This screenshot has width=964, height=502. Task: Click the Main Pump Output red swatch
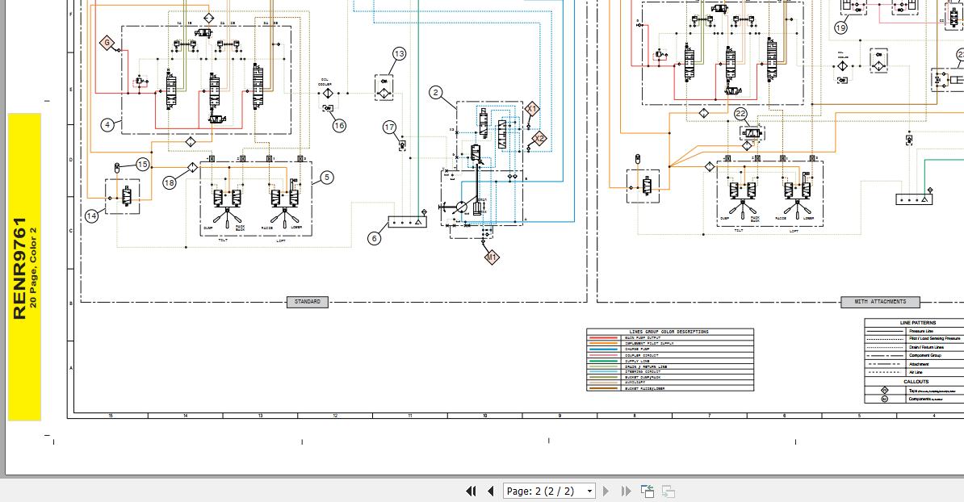click(x=604, y=338)
